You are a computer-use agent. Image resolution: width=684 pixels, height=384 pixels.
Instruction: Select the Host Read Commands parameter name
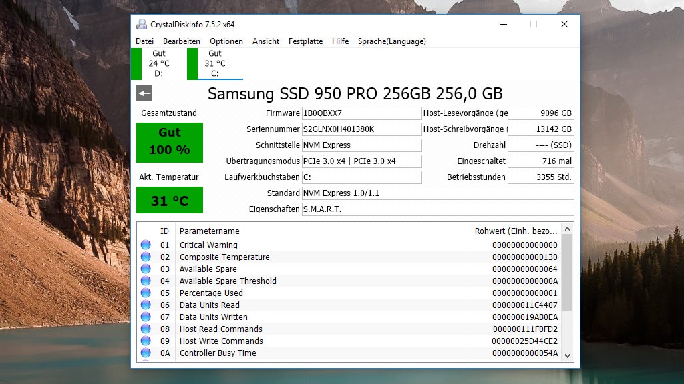(220, 329)
